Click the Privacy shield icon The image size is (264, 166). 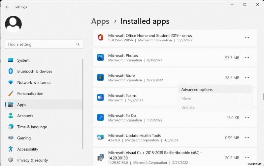point(11,160)
